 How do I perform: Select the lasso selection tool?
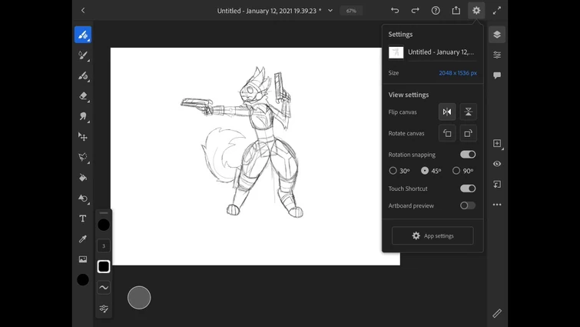pyautogui.click(x=83, y=157)
